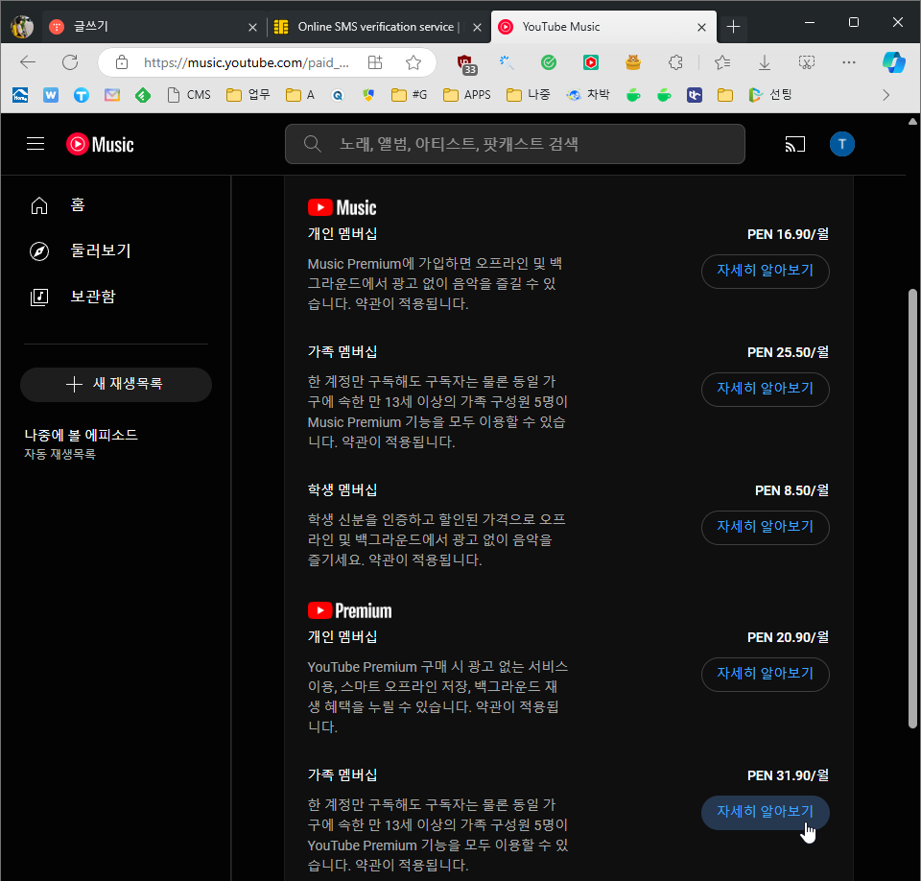Image resolution: width=921 pixels, height=881 pixels.
Task: Add page to favorites with star icon
Action: click(413, 62)
